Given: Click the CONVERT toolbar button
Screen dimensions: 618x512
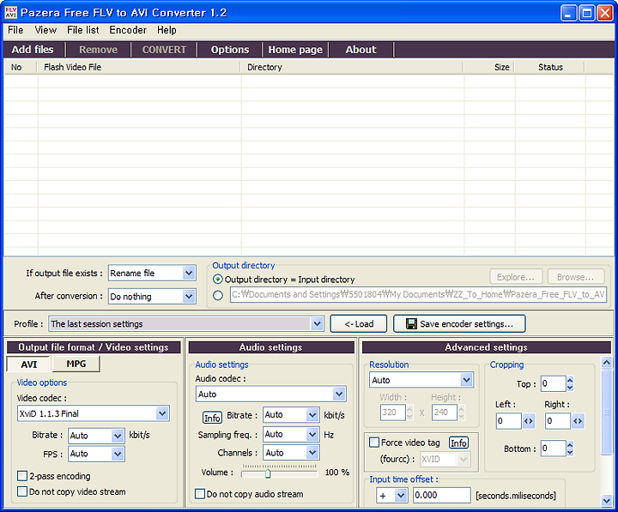Looking at the screenshot, I should [x=164, y=50].
